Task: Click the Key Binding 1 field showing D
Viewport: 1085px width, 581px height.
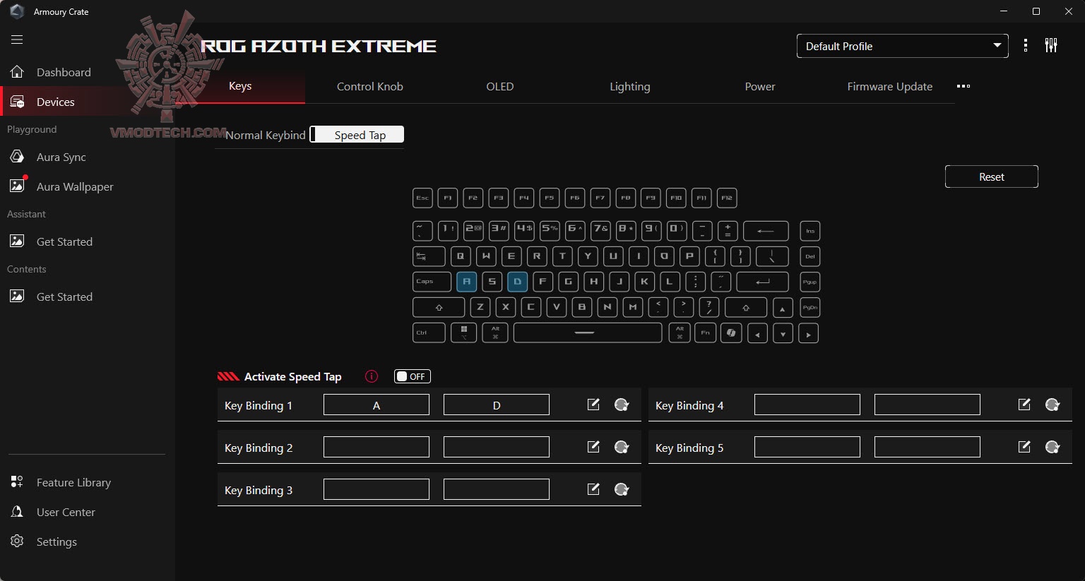Action: coord(497,405)
